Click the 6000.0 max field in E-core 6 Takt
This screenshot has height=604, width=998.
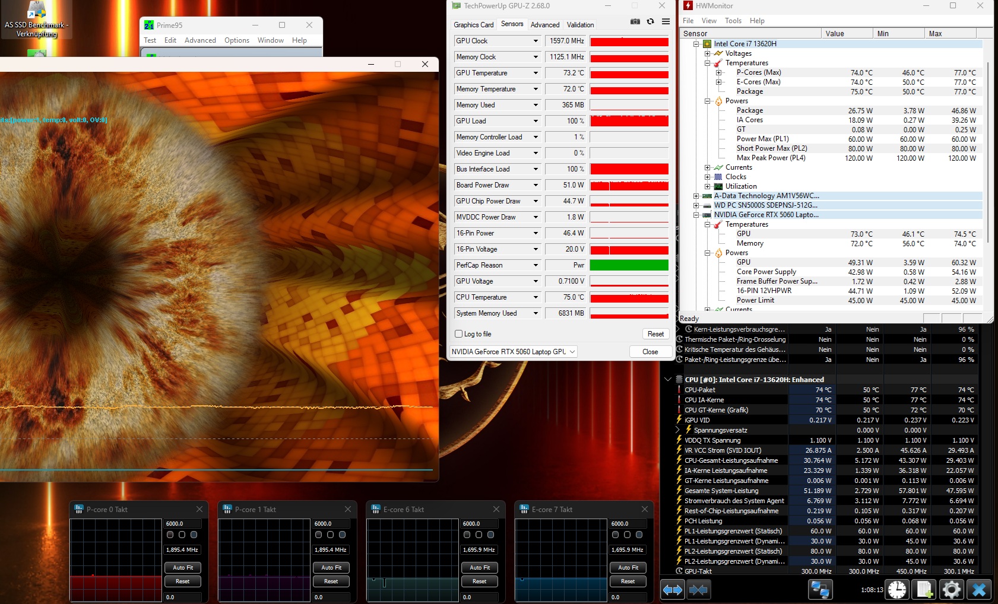click(480, 524)
